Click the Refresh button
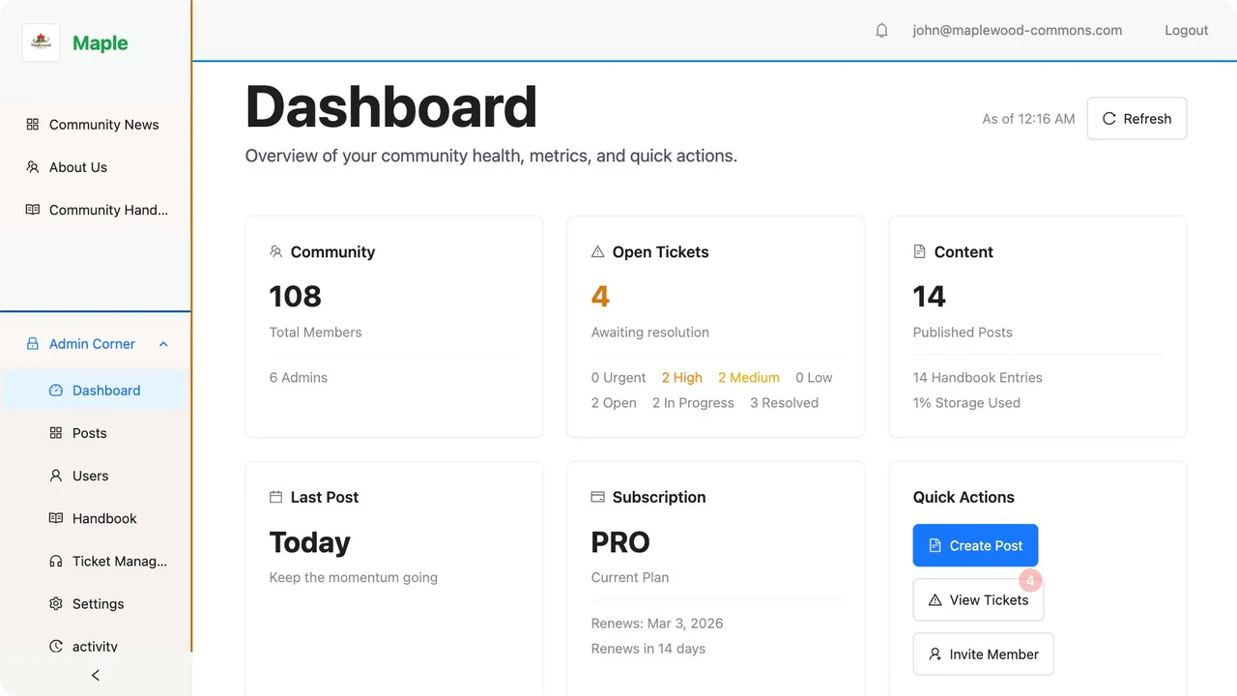 coord(1136,118)
